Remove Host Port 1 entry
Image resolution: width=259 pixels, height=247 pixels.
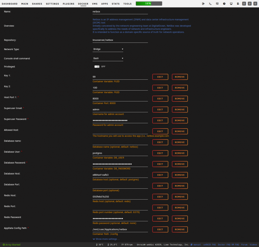(180, 99)
